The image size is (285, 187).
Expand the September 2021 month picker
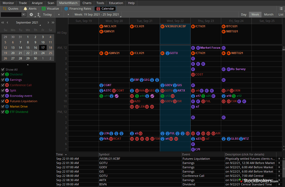pyautogui.click(x=27, y=23)
